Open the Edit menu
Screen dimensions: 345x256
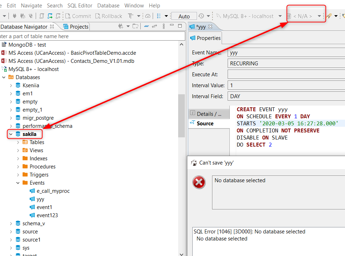(11, 6)
